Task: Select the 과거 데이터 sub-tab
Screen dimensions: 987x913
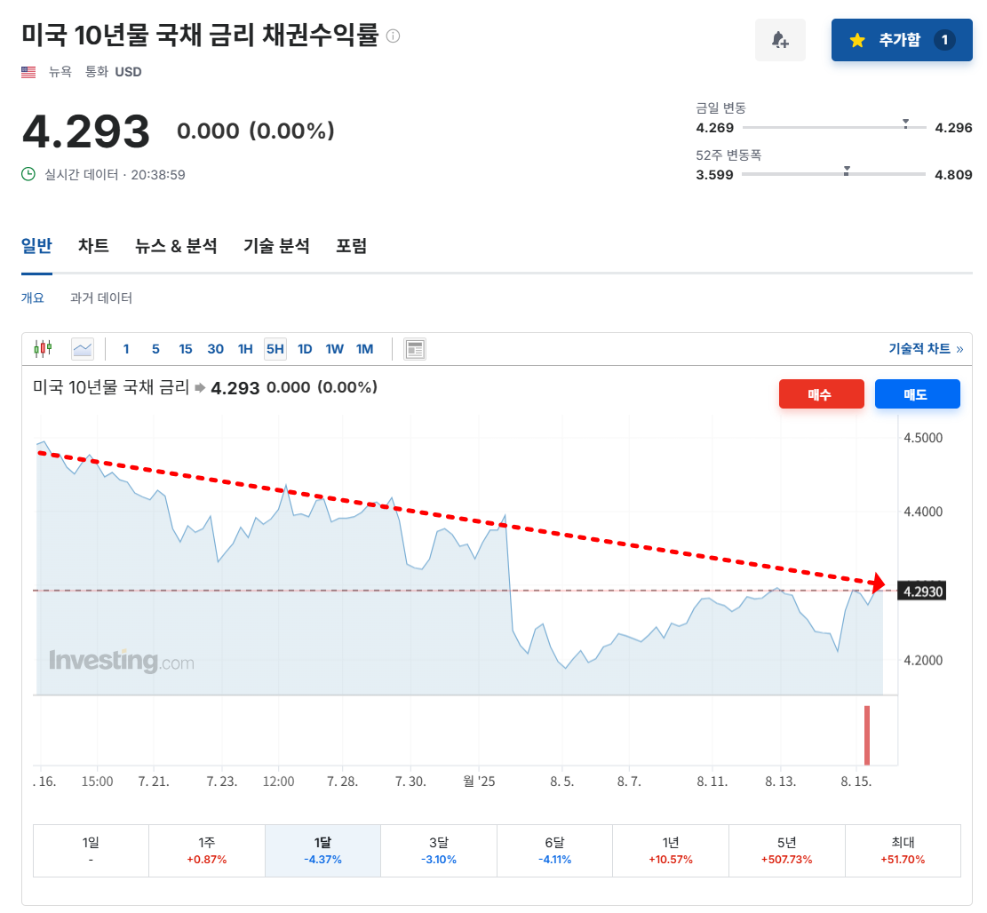Action: pos(100,298)
